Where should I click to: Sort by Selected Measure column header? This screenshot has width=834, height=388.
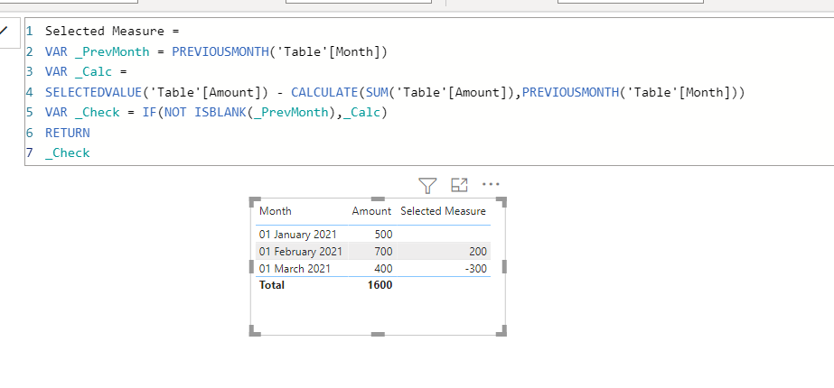(443, 211)
